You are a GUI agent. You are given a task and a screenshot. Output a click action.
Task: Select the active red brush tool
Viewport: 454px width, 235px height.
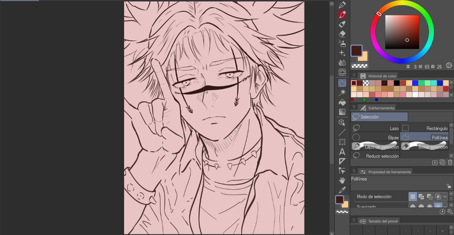pos(342,14)
